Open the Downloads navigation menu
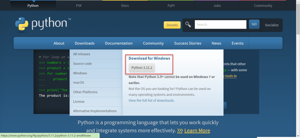Screen dimensions: 300x138 point(84,43)
